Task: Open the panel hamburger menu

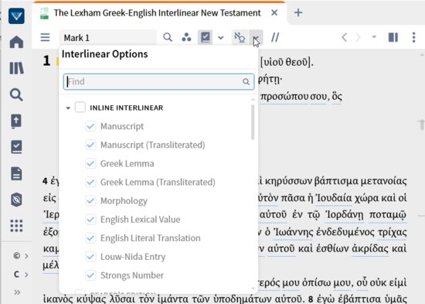Action: [x=45, y=37]
